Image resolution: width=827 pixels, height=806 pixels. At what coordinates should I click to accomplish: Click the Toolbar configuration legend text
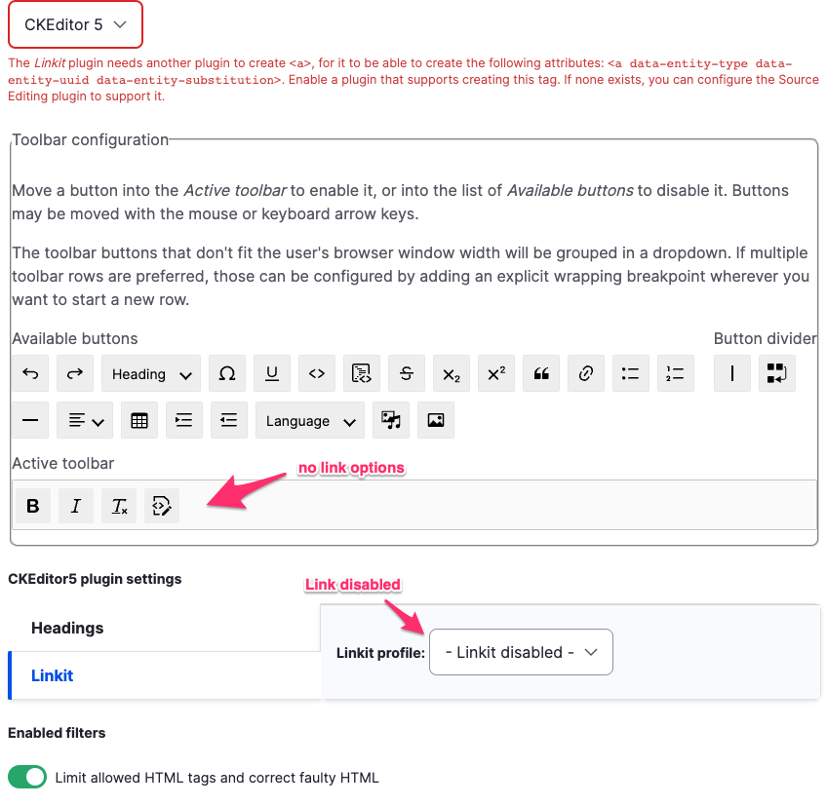point(90,139)
